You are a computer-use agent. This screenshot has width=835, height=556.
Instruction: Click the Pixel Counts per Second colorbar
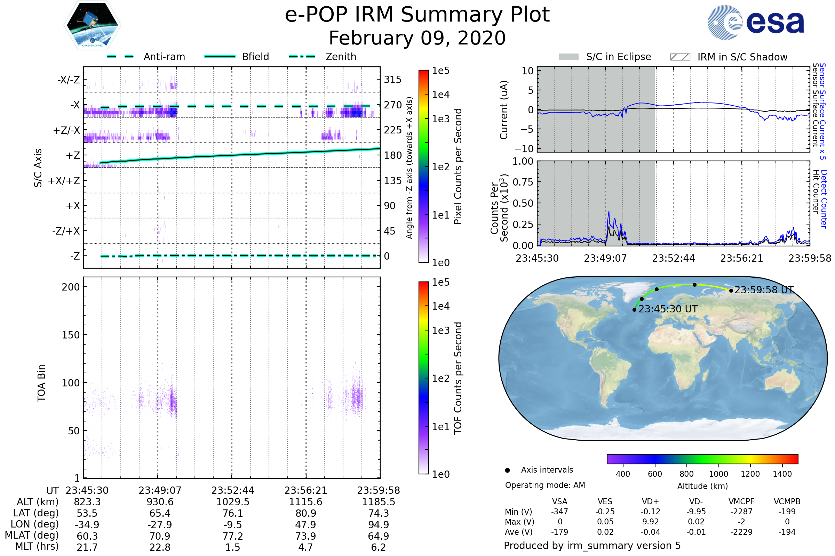pyautogui.click(x=423, y=166)
